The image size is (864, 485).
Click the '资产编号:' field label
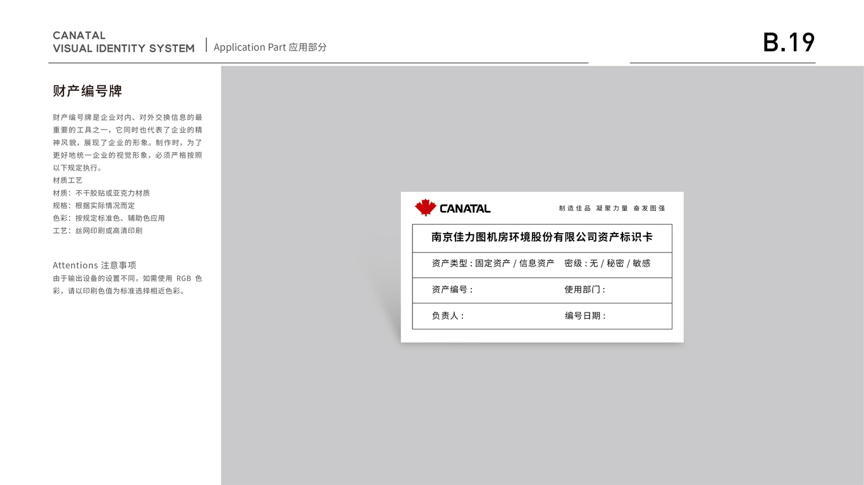tap(452, 289)
